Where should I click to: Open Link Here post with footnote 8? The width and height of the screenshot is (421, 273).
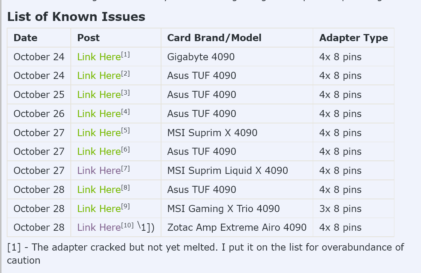[x=99, y=190]
